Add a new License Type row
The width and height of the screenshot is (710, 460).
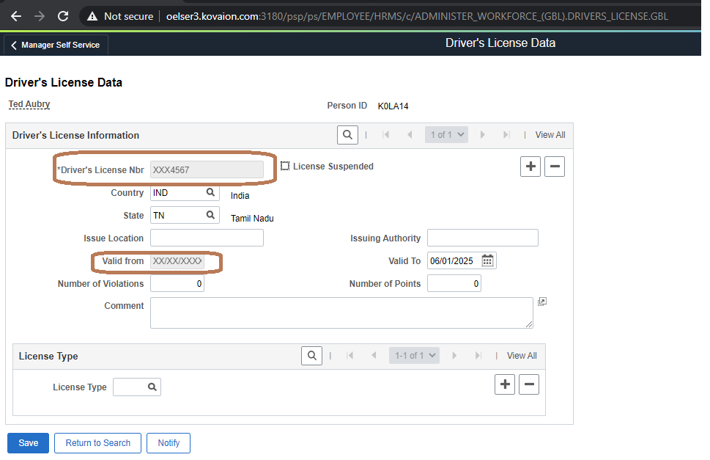click(x=504, y=384)
